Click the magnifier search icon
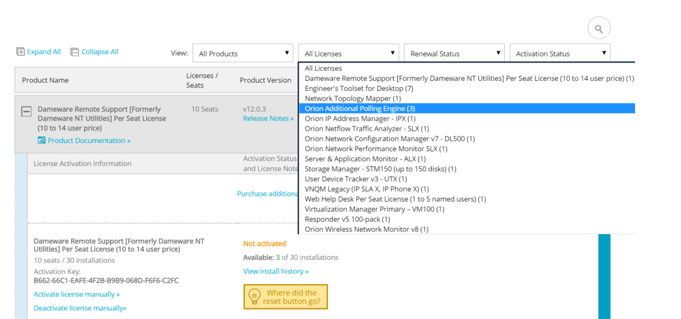The width and height of the screenshot is (681, 319). click(599, 28)
